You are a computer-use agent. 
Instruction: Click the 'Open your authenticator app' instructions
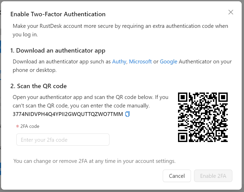click(x=90, y=101)
